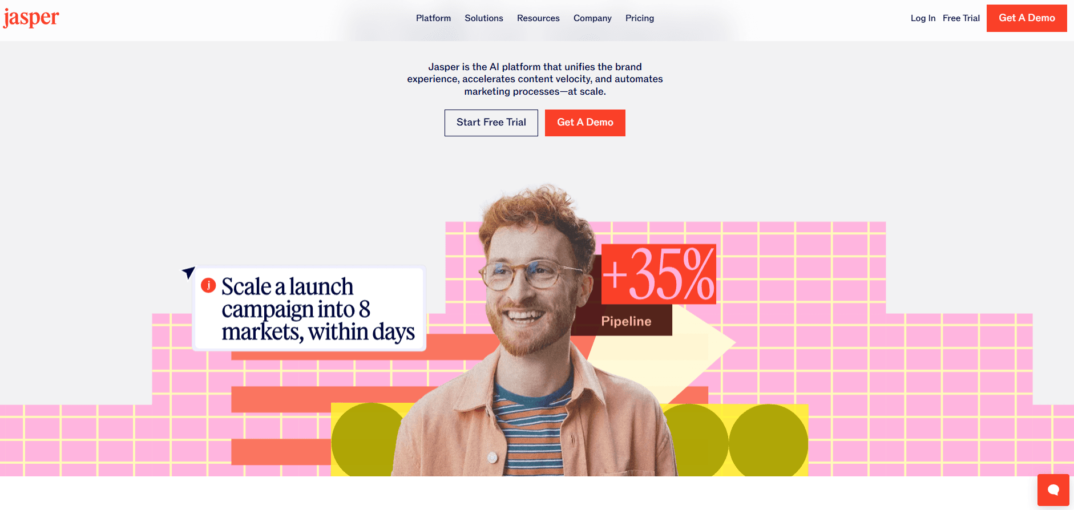Viewport: 1074px width, 510px height.
Task: Click the dark cursor arrow icon
Action: pyautogui.click(x=189, y=272)
